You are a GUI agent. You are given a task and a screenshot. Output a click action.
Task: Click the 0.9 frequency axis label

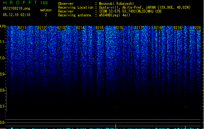pyautogui.click(x=3, y=74)
